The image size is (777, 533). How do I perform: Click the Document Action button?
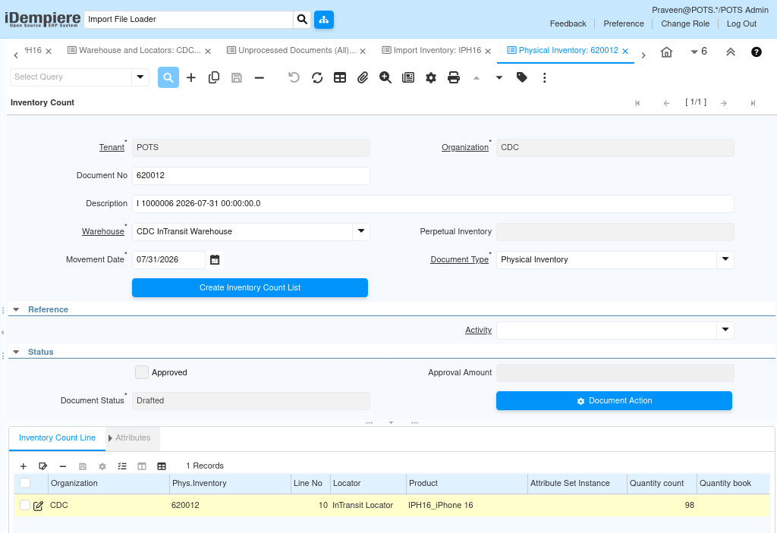614,401
